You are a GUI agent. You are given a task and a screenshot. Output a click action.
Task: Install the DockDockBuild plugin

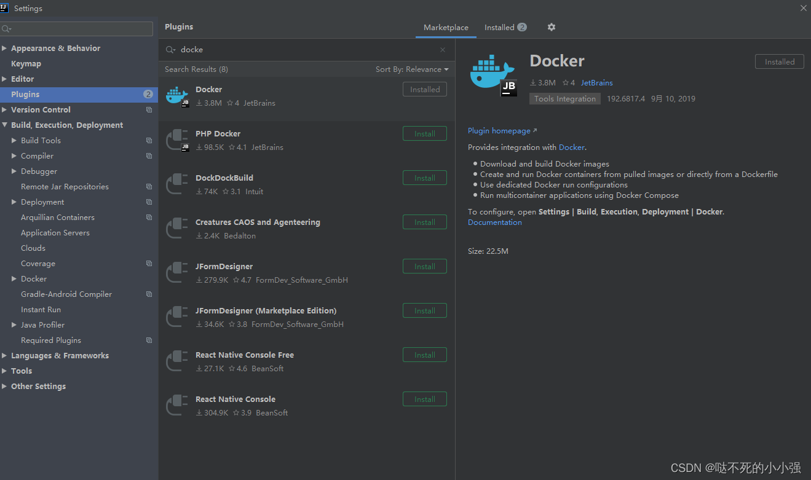click(425, 178)
